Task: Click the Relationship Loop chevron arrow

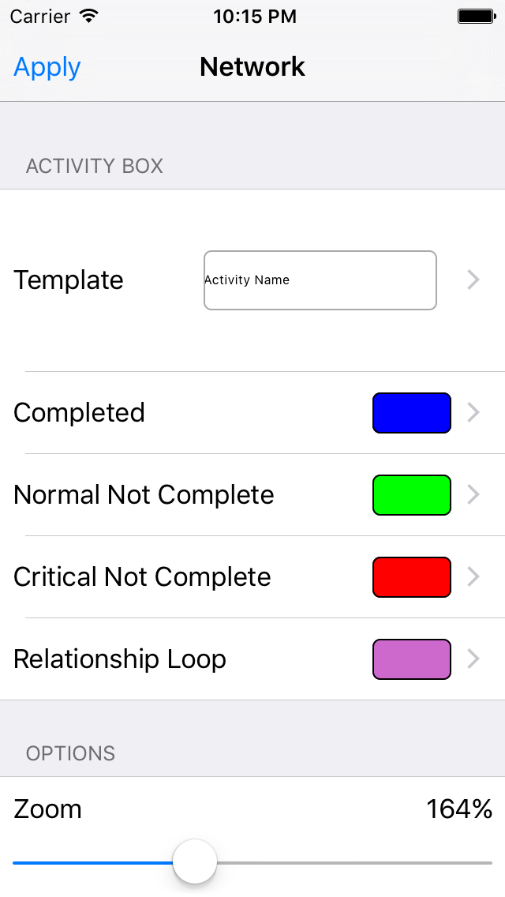Action: pos(473,659)
